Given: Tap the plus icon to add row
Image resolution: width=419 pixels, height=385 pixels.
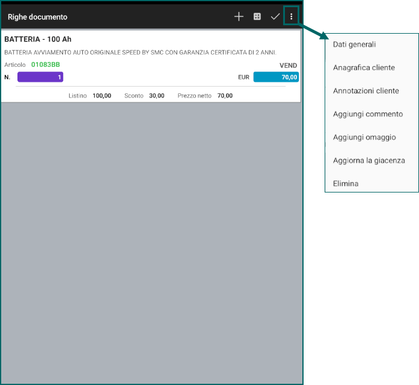Looking at the screenshot, I should click(239, 17).
